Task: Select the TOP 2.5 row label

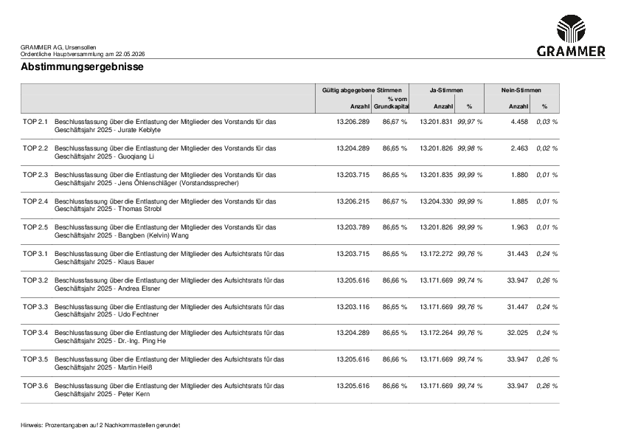Action: pos(35,227)
